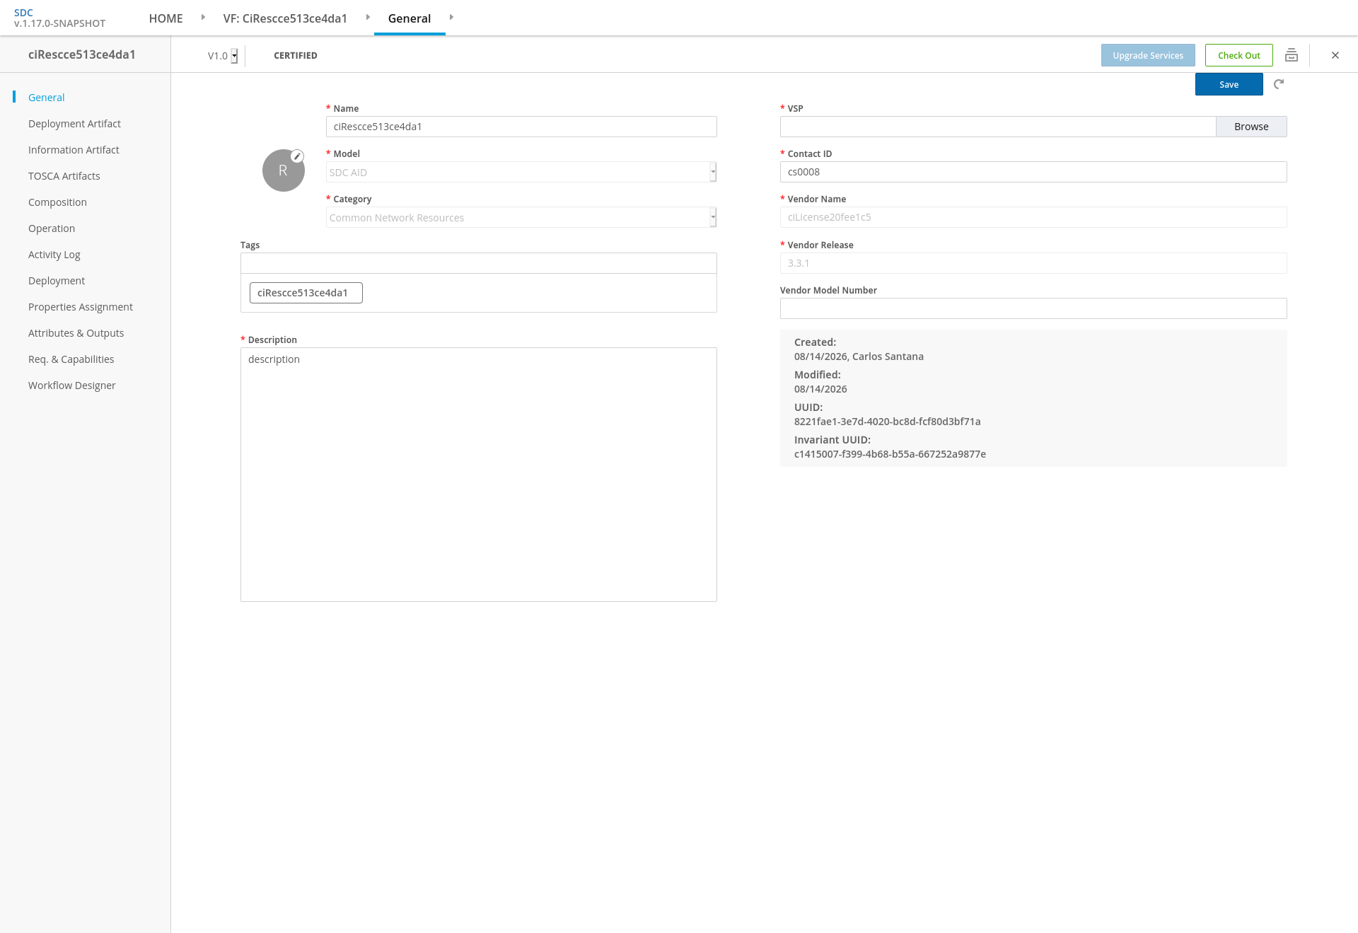Click the Browse button for VSP
The width and height of the screenshot is (1358, 933).
pos(1251,127)
